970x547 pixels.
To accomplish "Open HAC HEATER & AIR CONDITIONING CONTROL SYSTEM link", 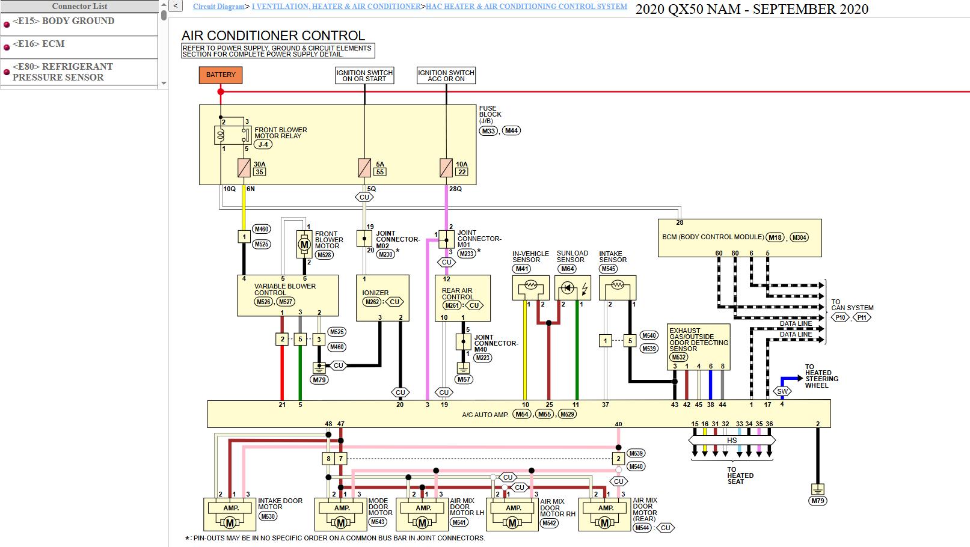I will tap(526, 7).
